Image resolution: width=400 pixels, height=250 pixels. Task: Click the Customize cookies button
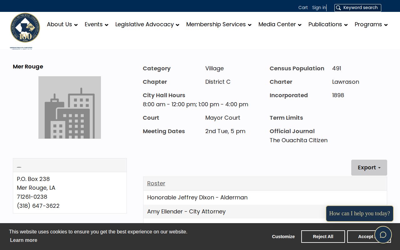(x=283, y=237)
